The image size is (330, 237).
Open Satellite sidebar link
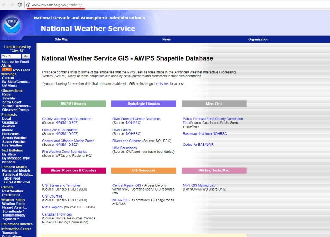click(x=8, y=98)
